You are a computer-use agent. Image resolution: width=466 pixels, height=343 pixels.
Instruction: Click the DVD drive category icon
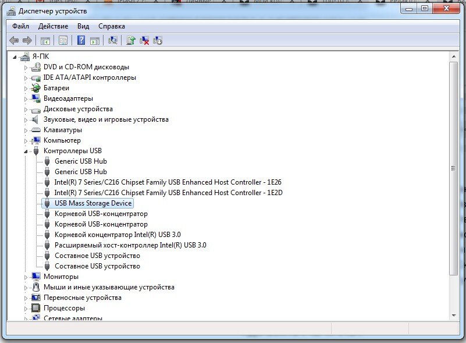[x=36, y=67]
